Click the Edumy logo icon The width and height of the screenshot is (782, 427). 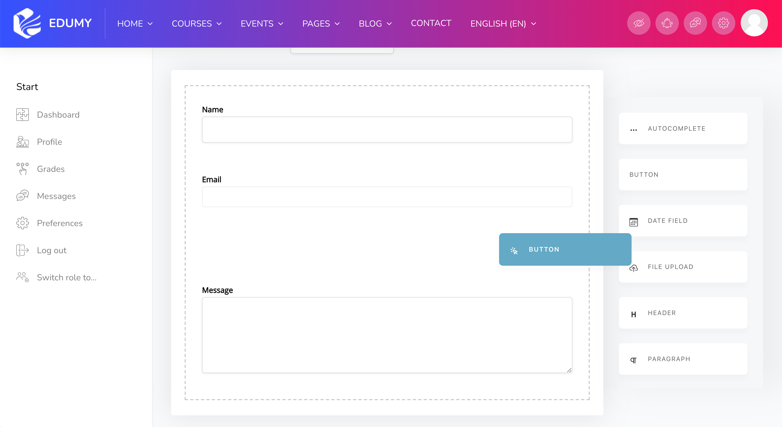tap(27, 23)
